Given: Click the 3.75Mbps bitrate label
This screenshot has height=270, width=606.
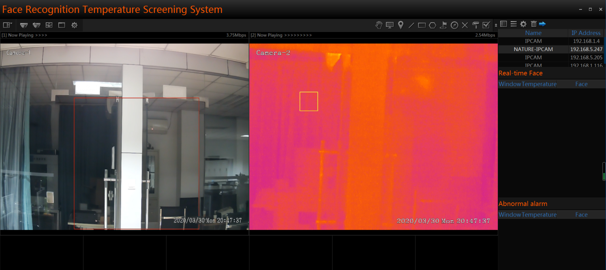Looking at the screenshot, I should pyautogui.click(x=236, y=35).
